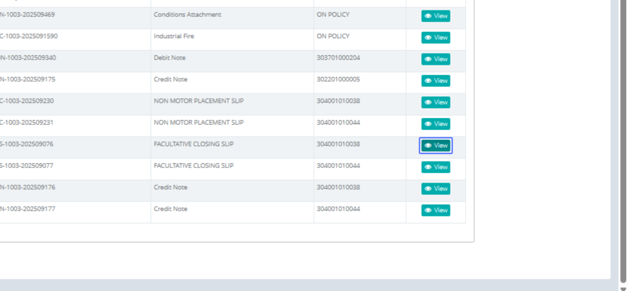
Task: Click View button for Conditions Attachment row
Action: coord(435,16)
